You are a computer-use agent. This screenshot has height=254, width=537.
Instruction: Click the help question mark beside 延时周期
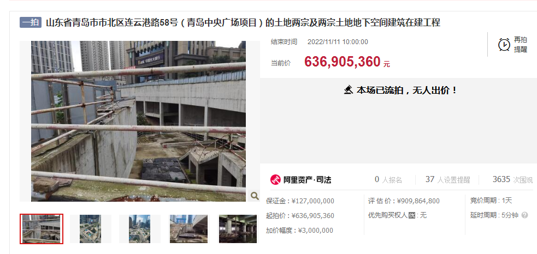tap(524, 215)
